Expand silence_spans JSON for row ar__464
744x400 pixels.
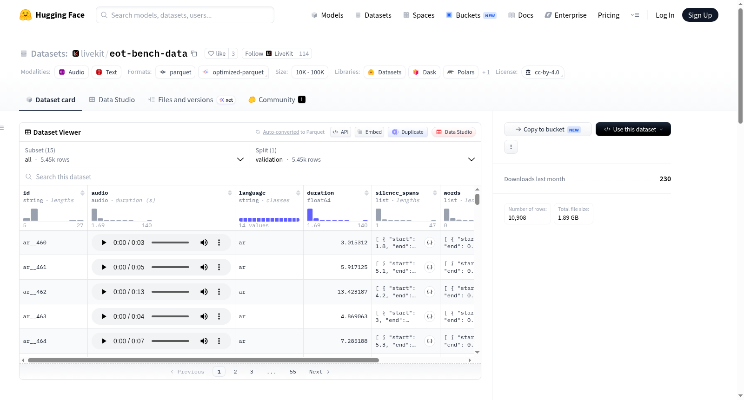pos(430,341)
